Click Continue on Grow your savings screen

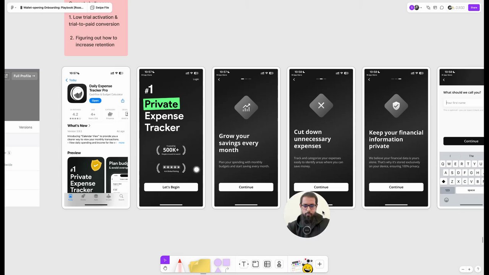(x=246, y=187)
